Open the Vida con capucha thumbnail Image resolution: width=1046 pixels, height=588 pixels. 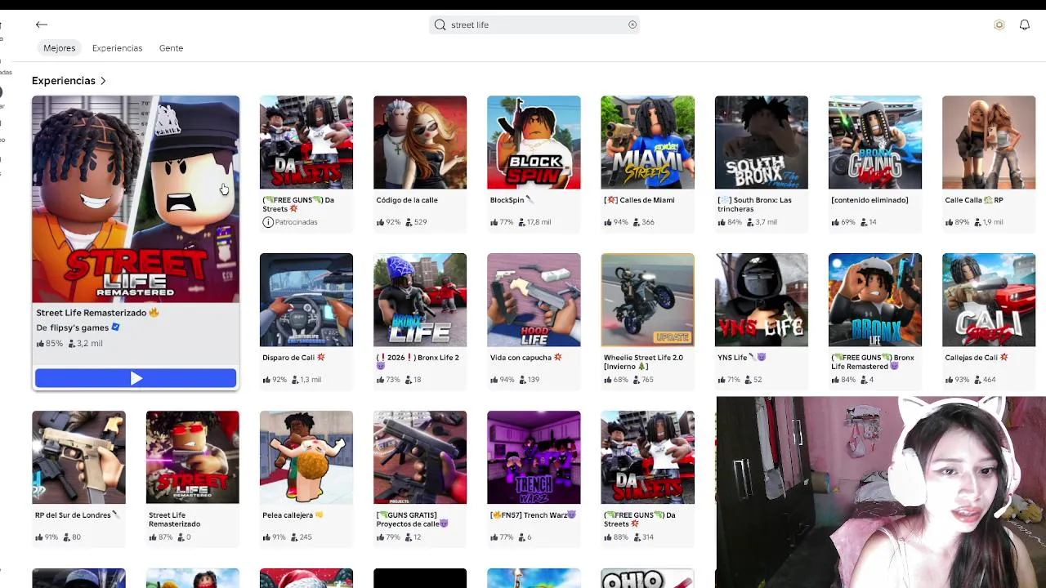click(534, 300)
